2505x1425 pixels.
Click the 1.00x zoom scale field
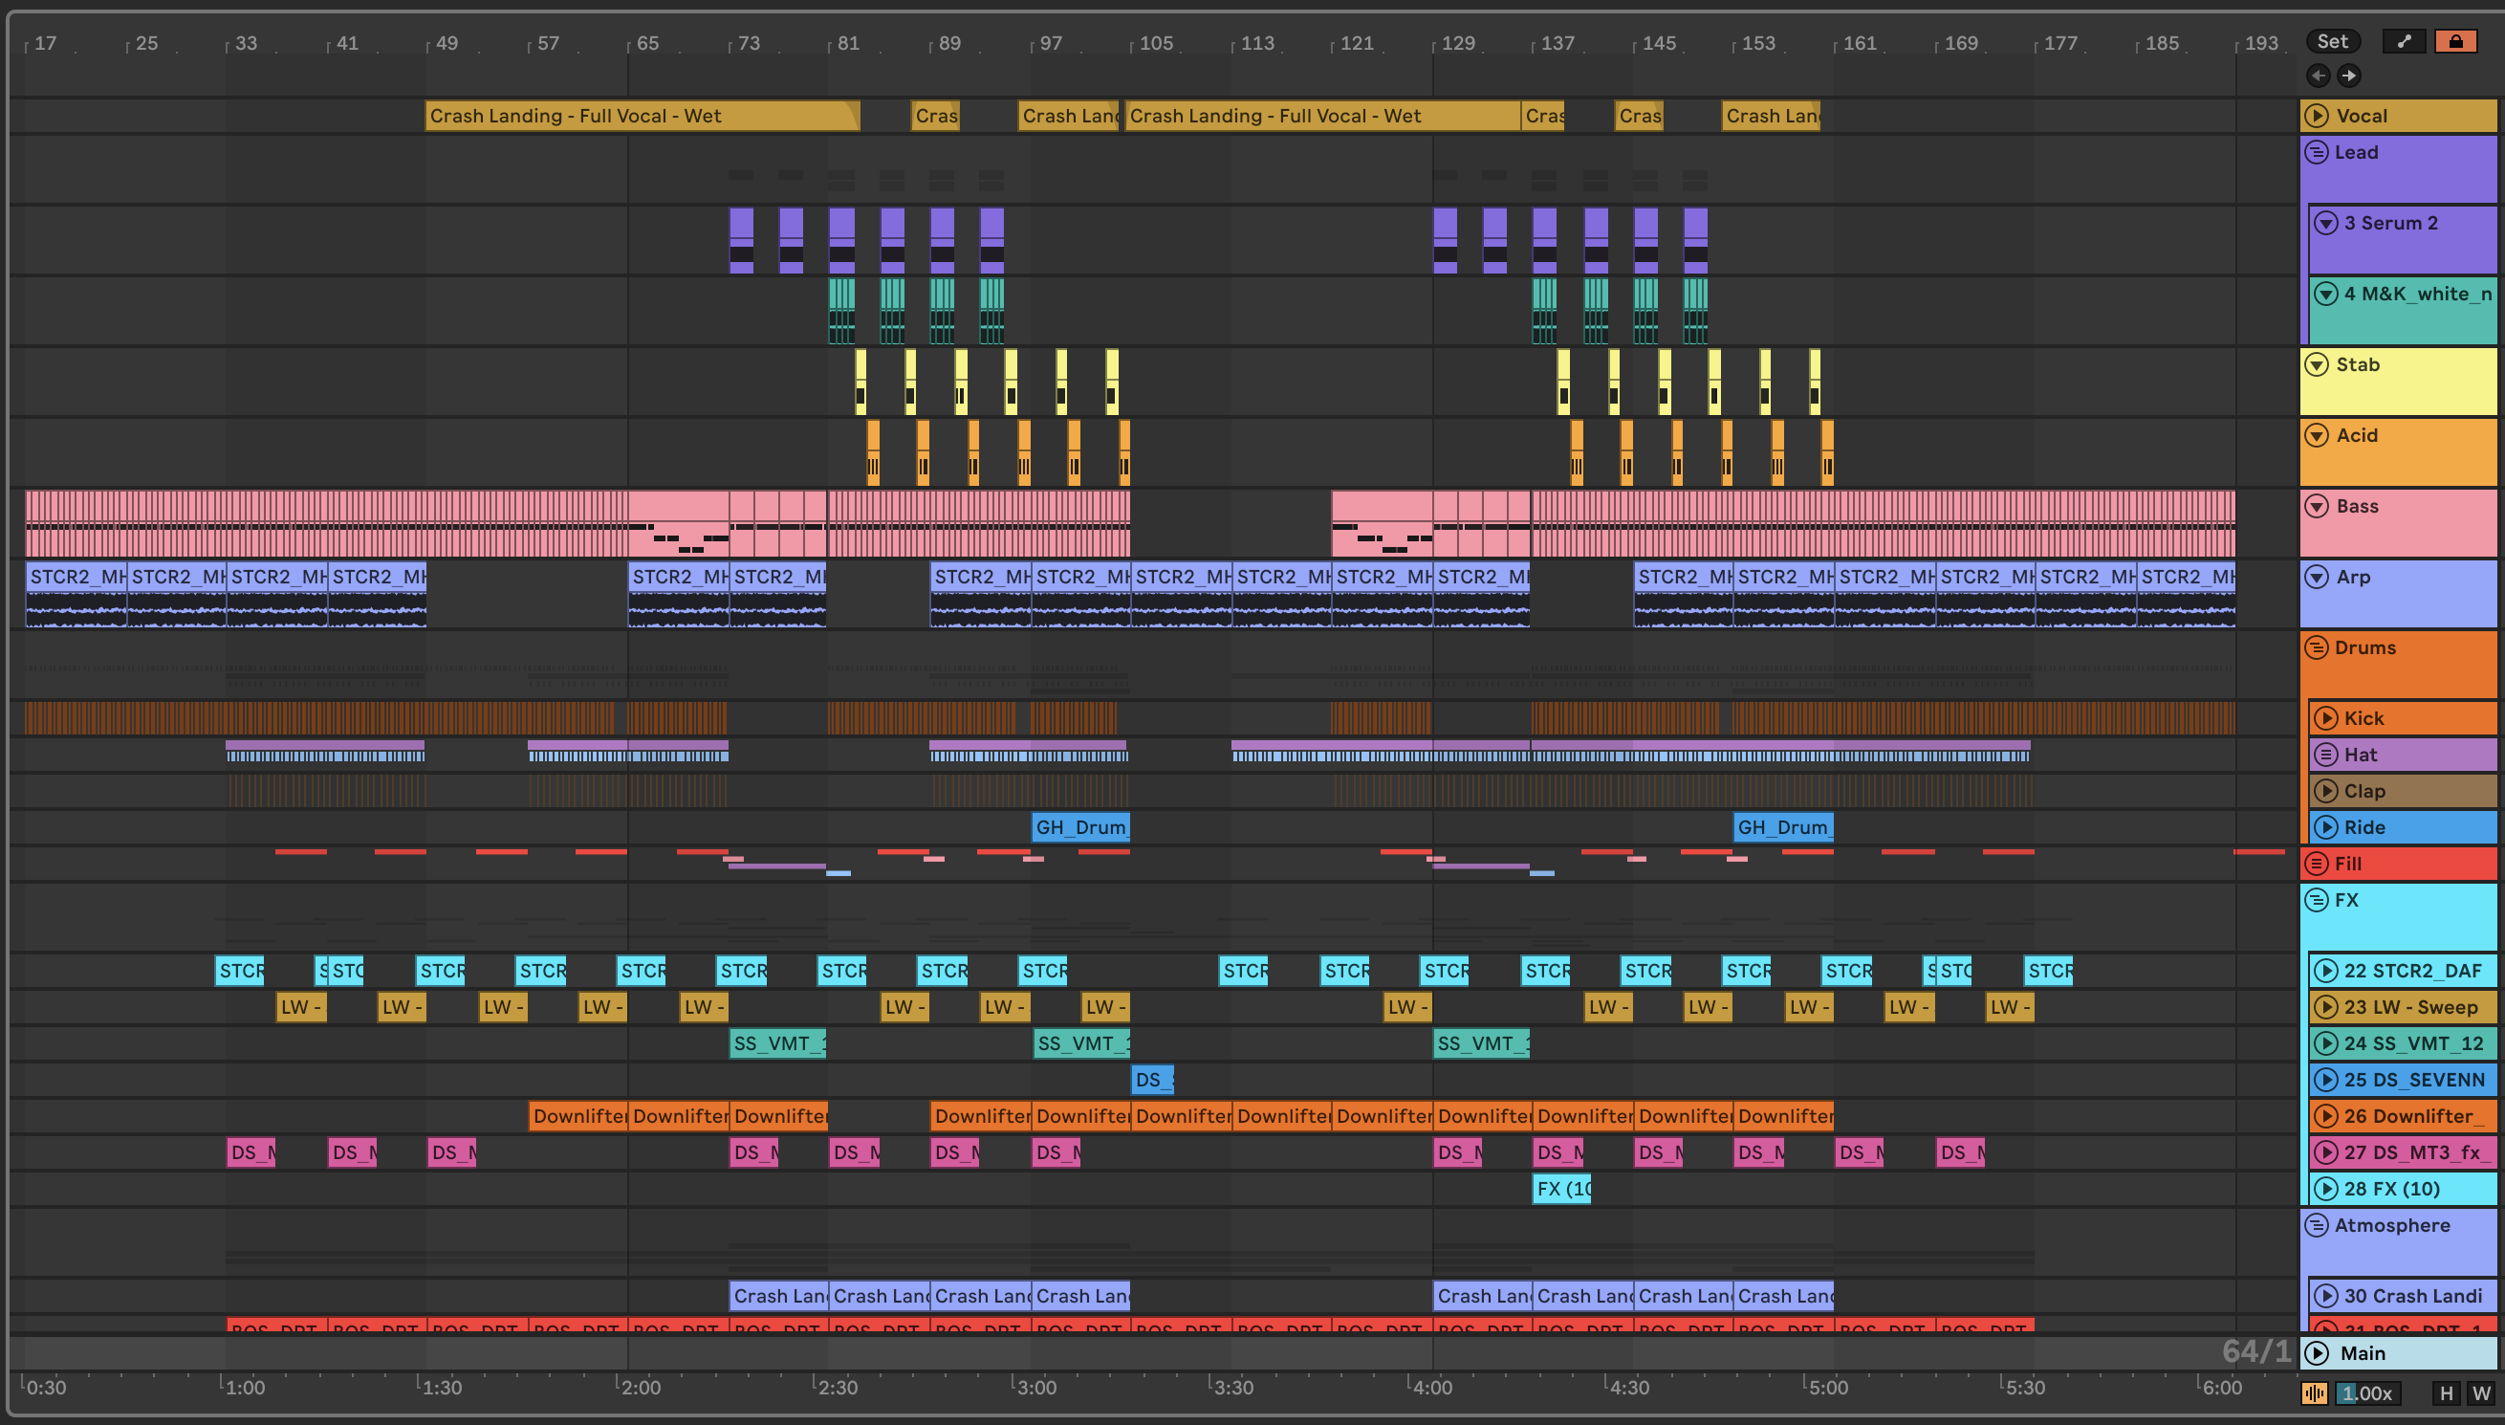pos(2367,1392)
